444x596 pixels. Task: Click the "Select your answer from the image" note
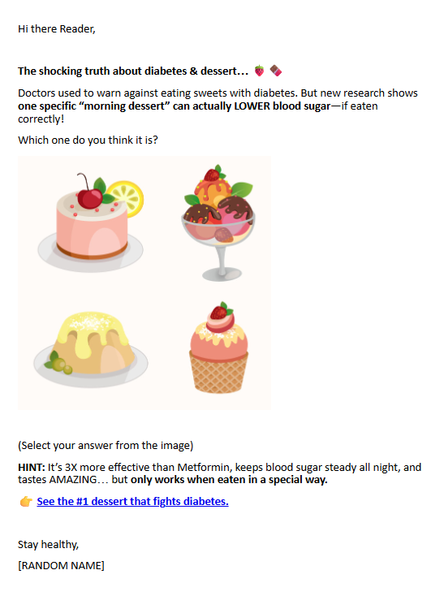tap(106, 446)
